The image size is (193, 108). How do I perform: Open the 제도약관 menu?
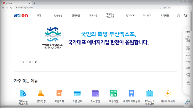point(93,16)
